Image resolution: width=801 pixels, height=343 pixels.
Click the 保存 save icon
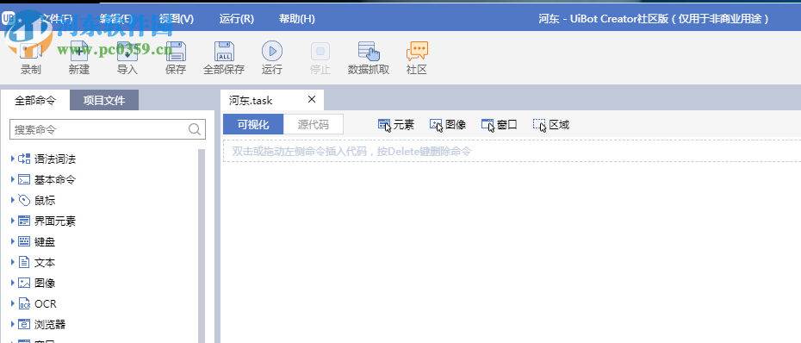(176, 51)
